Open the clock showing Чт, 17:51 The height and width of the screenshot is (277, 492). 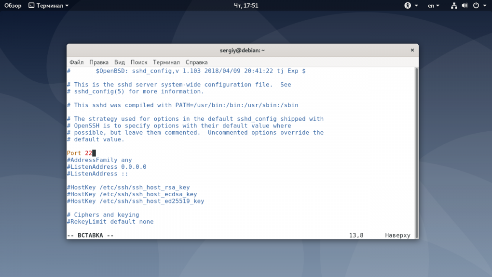pyautogui.click(x=246, y=6)
